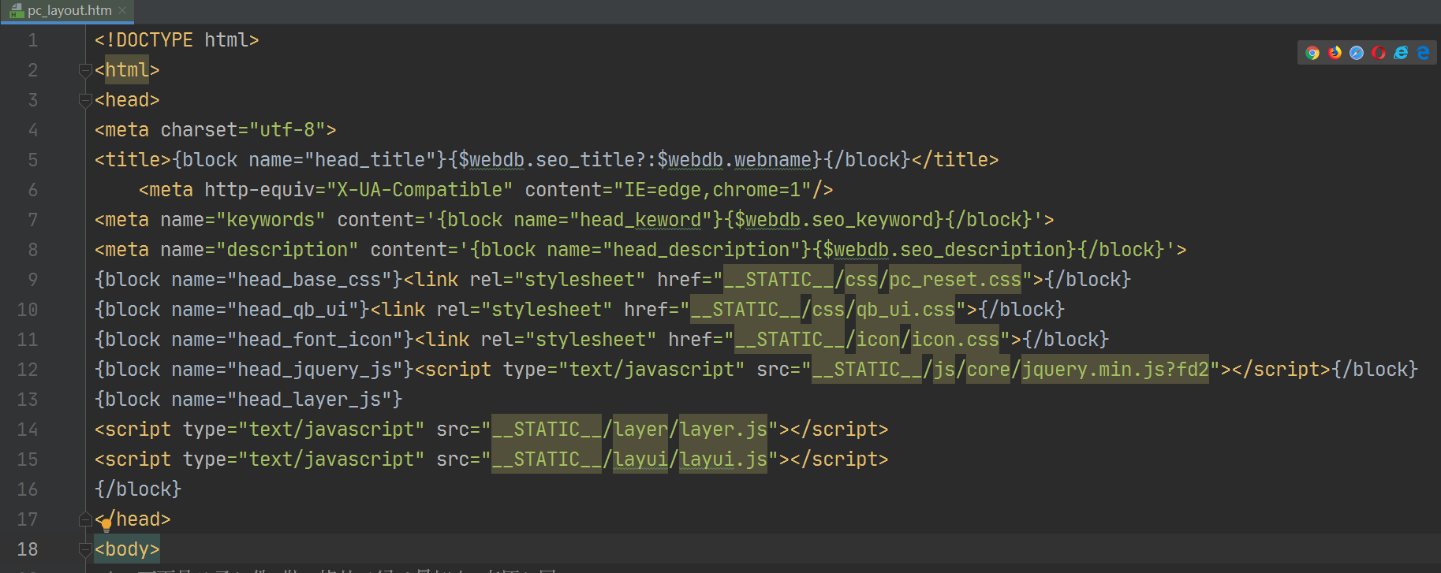The height and width of the screenshot is (573, 1441).
Task: Select the pc_layout.htm editor tab
Action: point(68,11)
